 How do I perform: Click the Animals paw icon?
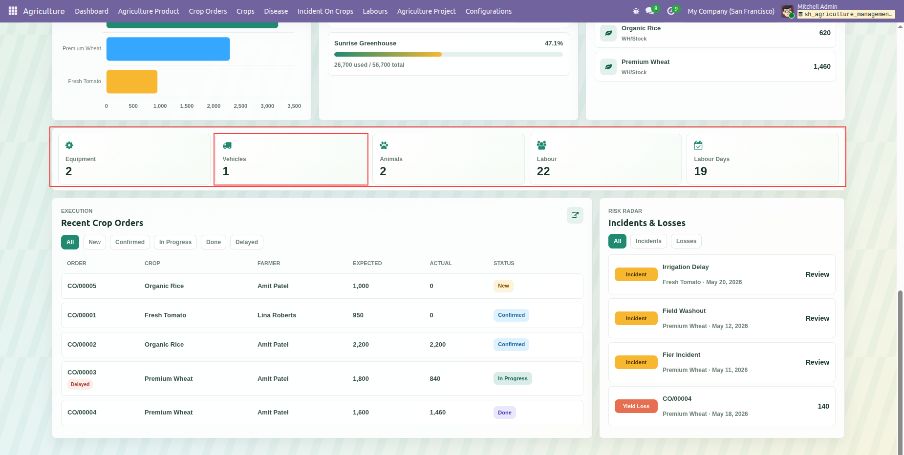coord(384,145)
